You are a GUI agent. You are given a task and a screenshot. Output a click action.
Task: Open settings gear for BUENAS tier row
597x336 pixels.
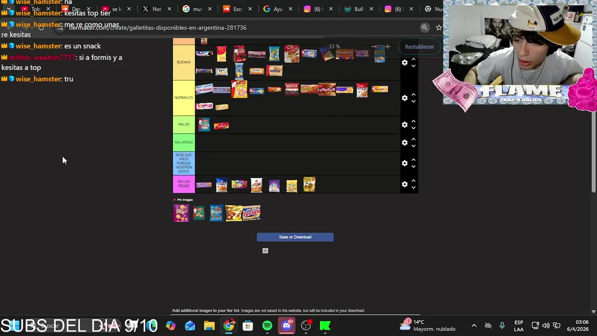coord(404,63)
